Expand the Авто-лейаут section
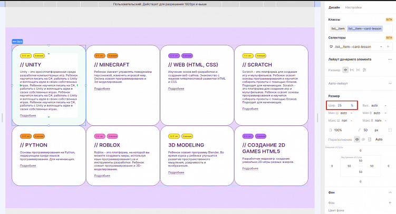The height and width of the screenshot is (214, 396). click(390, 83)
